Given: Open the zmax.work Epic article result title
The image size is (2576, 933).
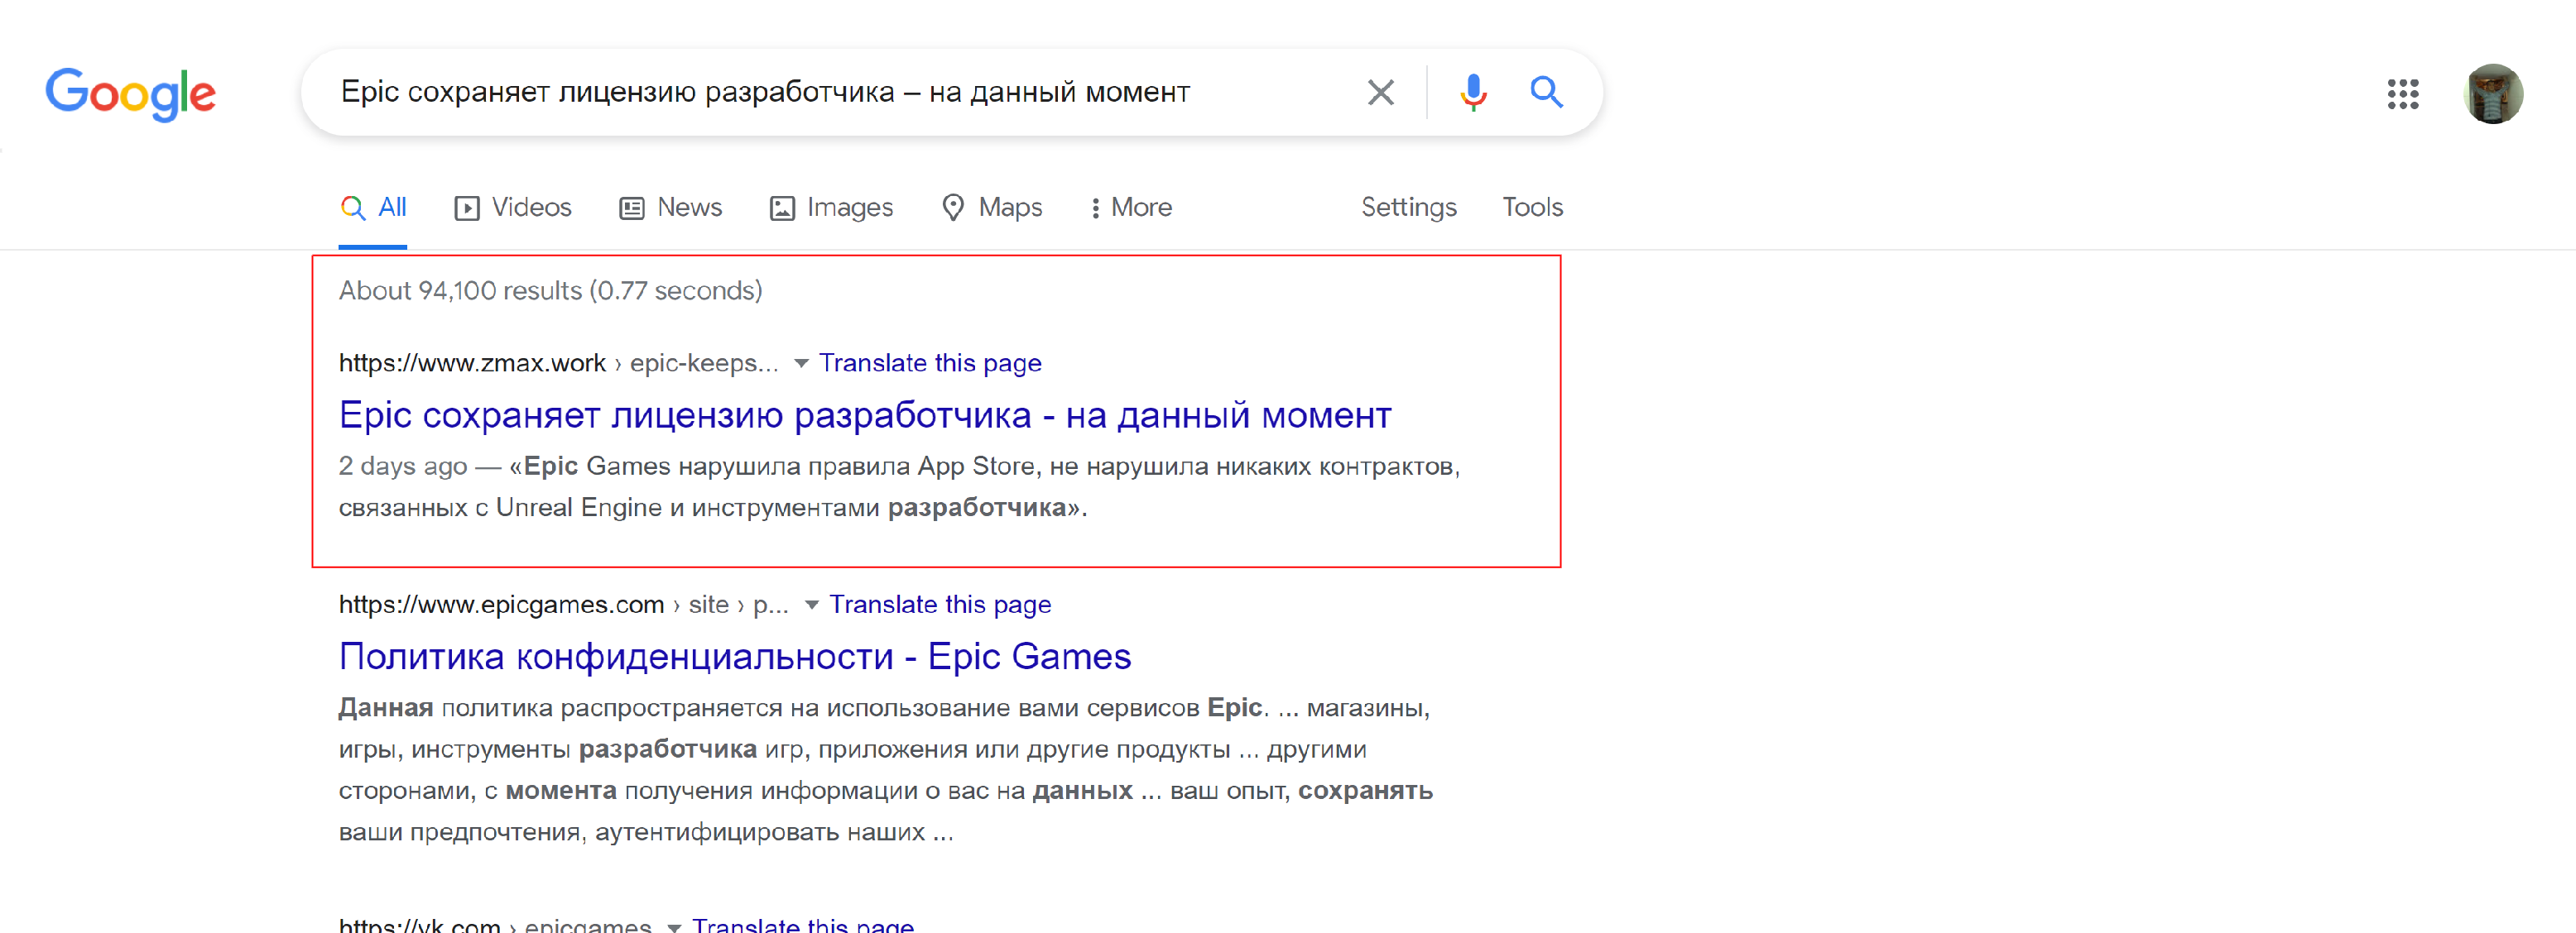Looking at the screenshot, I should pos(864,415).
